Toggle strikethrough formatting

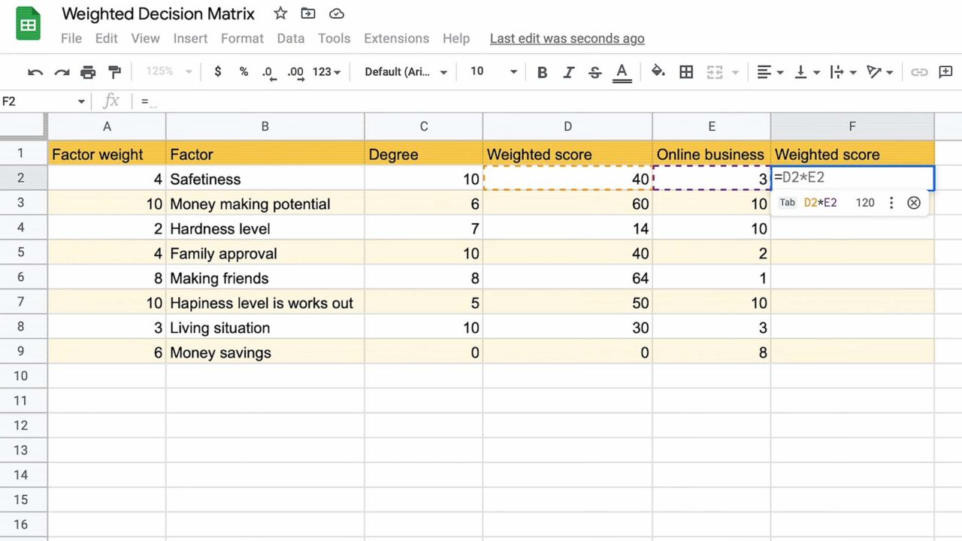pyautogui.click(x=594, y=71)
